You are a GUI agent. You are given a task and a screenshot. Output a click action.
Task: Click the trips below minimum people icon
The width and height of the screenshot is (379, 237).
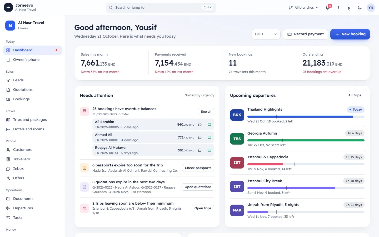coord(84,208)
